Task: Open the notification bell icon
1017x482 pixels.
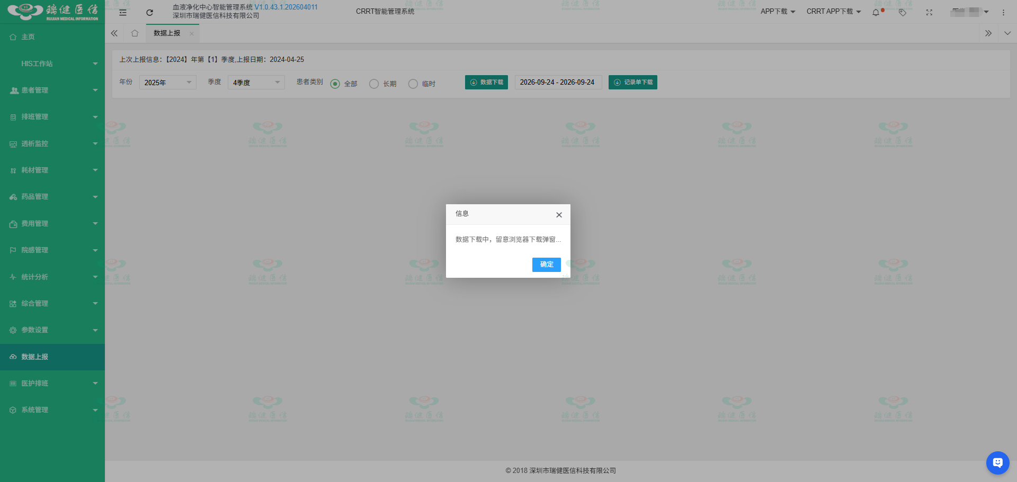Action: [x=876, y=12]
